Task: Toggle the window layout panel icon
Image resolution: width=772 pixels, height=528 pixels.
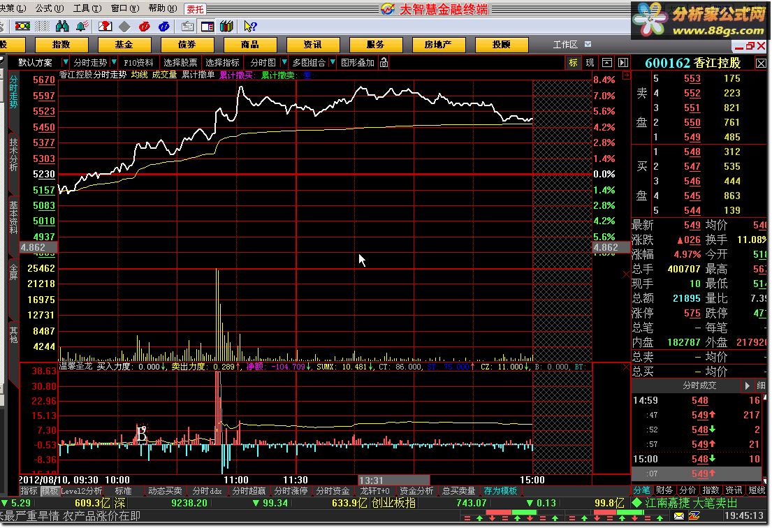Action: (207, 26)
